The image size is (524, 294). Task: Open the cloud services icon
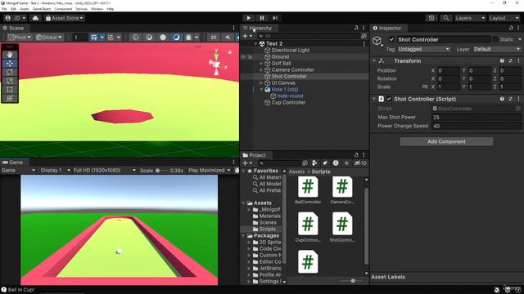(x=35, y=18)
